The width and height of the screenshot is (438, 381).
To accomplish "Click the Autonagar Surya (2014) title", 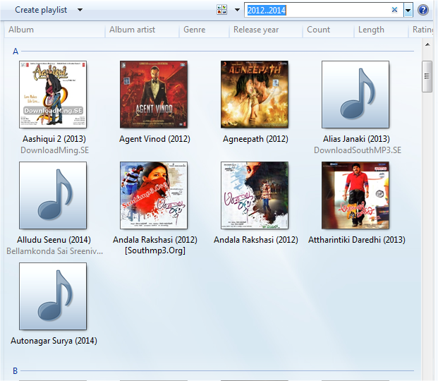I will (x=54, y=341).
